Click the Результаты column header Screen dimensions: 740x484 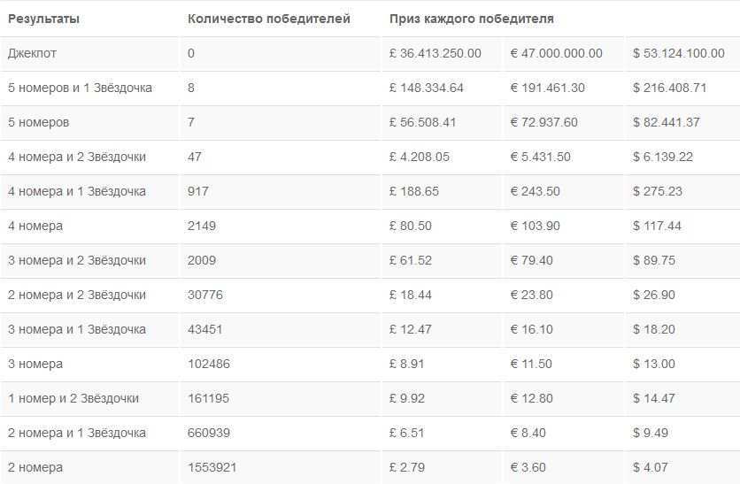coord(43,19)
